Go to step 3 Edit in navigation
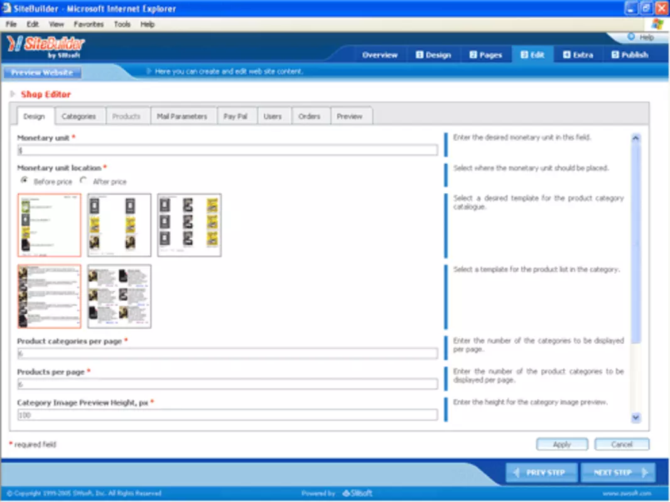The width and height of the screenshot is (670, 502). (x=532, y=55)
